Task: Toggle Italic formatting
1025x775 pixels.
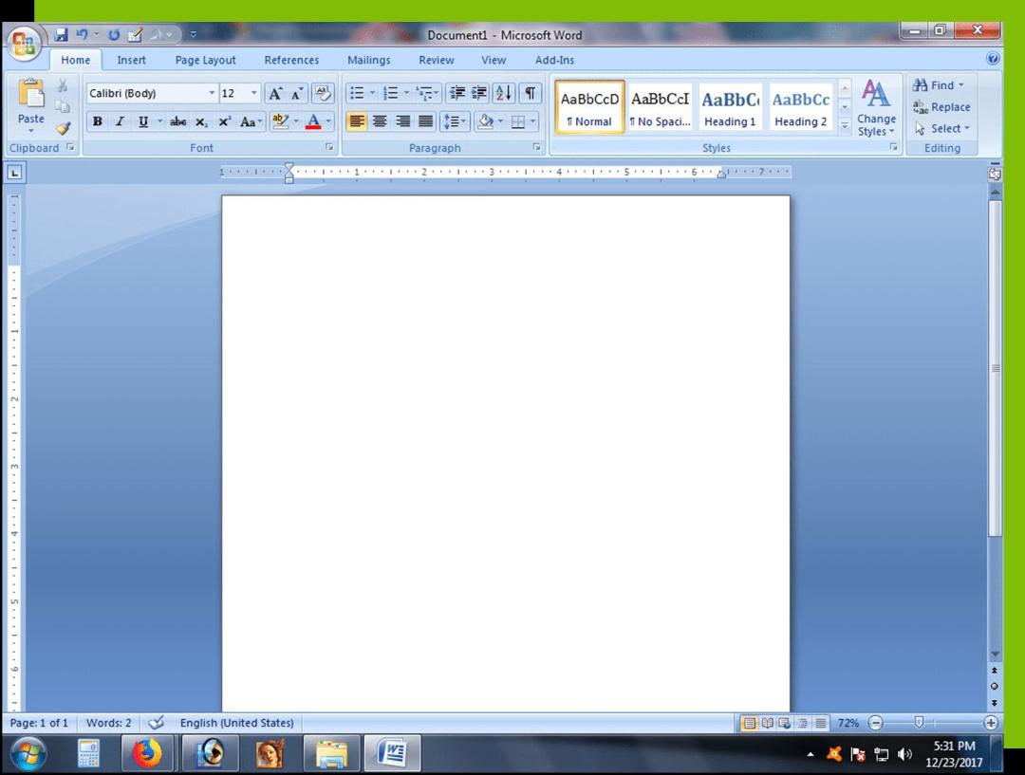Action: [120, 121]
